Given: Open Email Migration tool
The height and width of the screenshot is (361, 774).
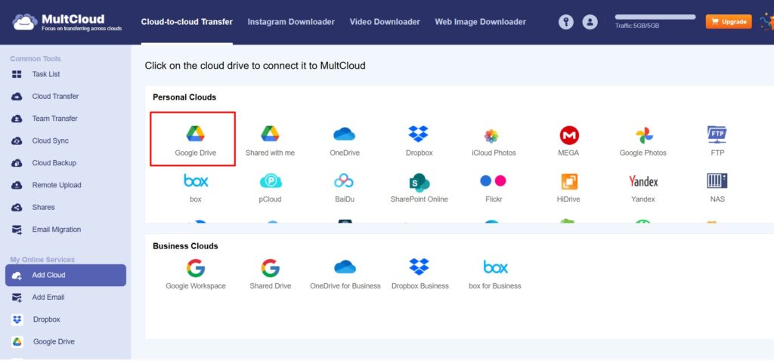Looking at the screenshot, I should 56,230.
